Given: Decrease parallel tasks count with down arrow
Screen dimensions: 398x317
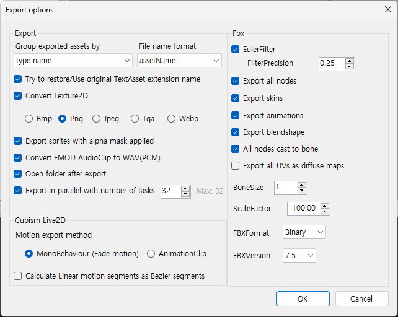Looking at the screenshot, I should tap(185, 194).
